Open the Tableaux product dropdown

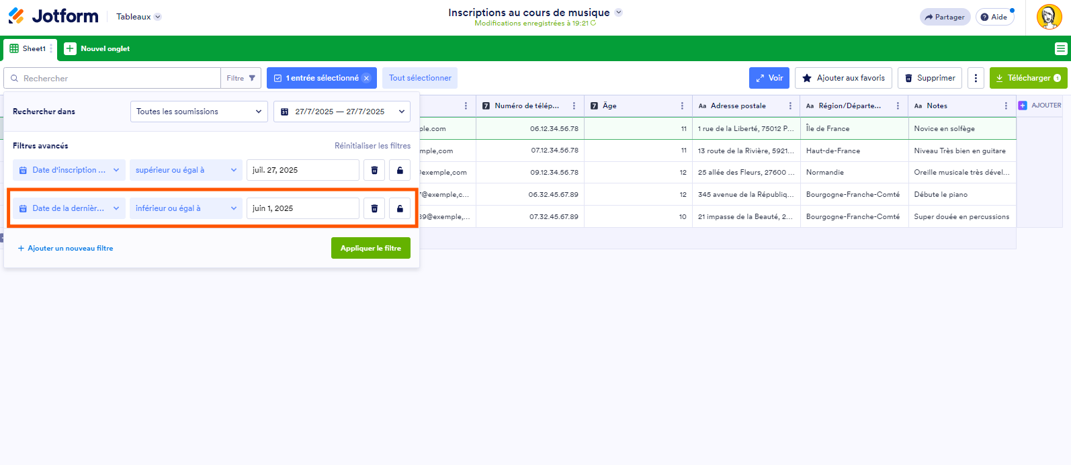[138, 17]
